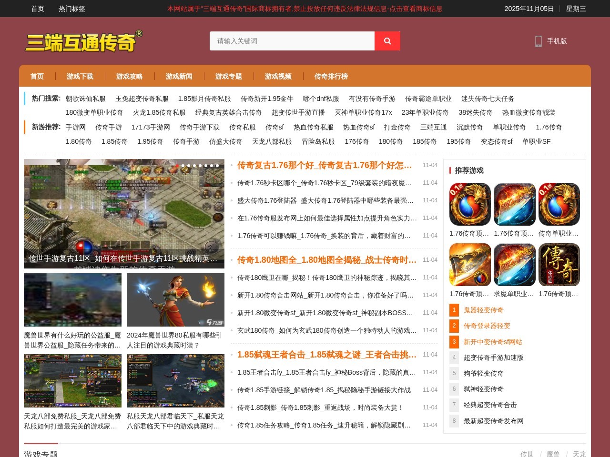The width and height of the screenshot is (610, 457).
Task: Open the 游戏视频 navigation tab
Action: point(278,76)
